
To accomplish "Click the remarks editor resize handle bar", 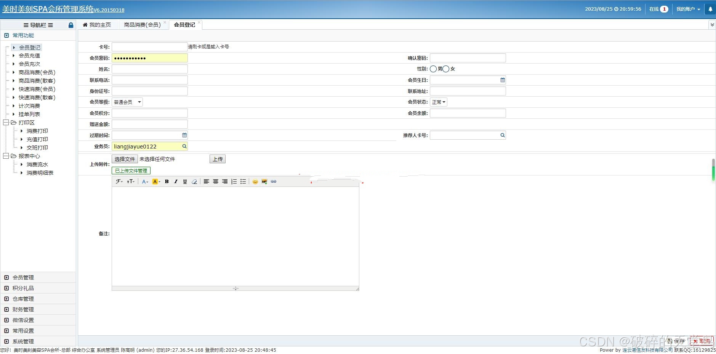I will point(235,289).
